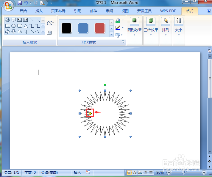Viewport: 212px width, 177px height.
Task: Expand the quick access toolbar customize menu
Action: [51, 3]
